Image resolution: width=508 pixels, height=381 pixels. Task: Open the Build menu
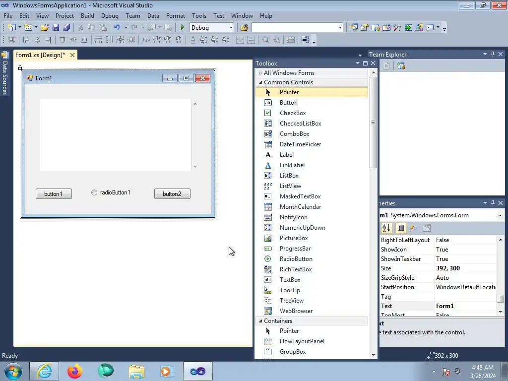pos(87,15)
